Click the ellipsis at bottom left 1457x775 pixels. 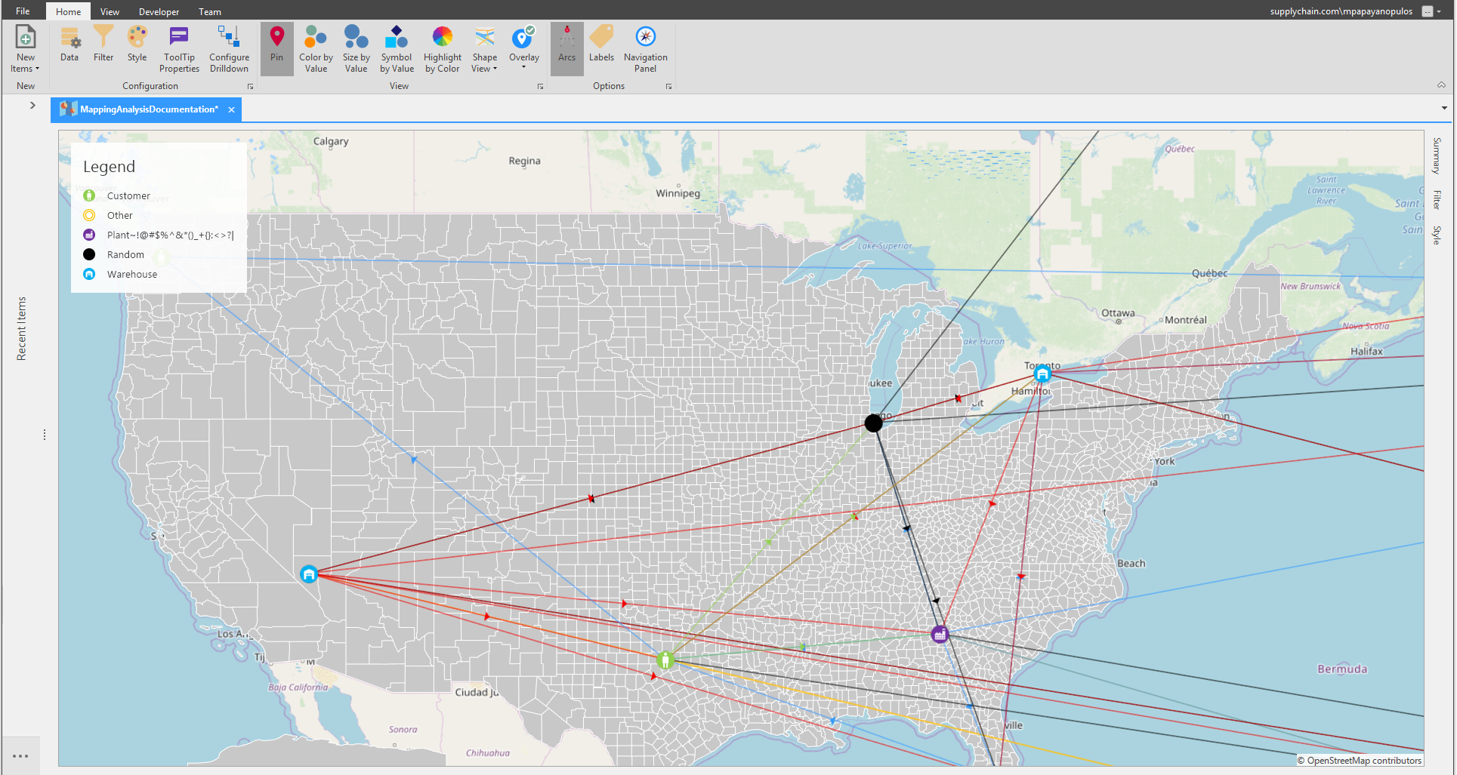pyautogui.click(x=20, y=755)
